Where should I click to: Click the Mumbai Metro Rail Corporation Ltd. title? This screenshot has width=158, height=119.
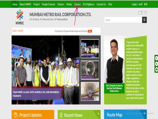click(x=61, y=15)
